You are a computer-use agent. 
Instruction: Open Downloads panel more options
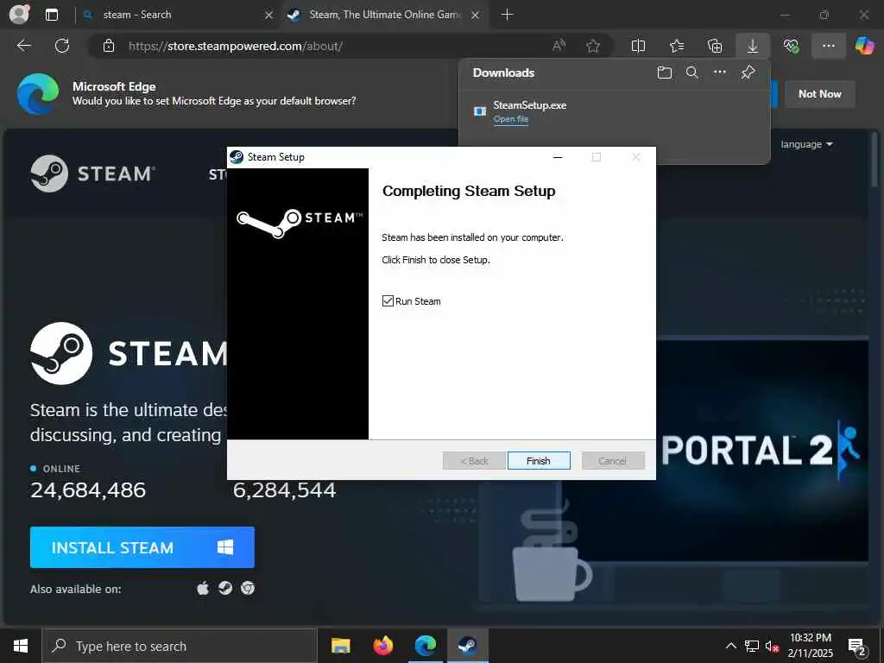[720, 73]
